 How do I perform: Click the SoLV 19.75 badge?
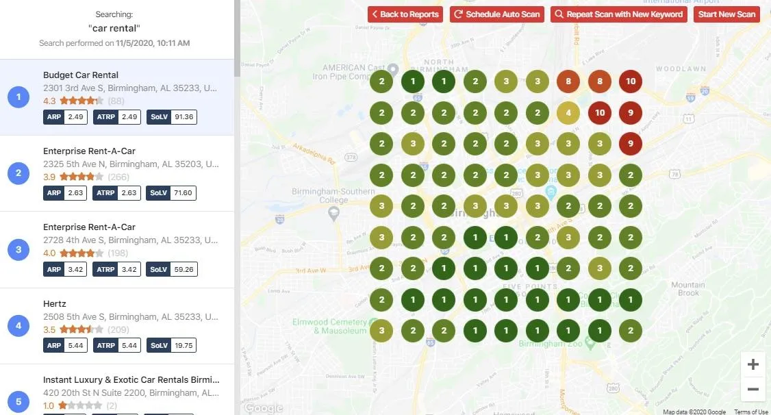coord(171,345)
